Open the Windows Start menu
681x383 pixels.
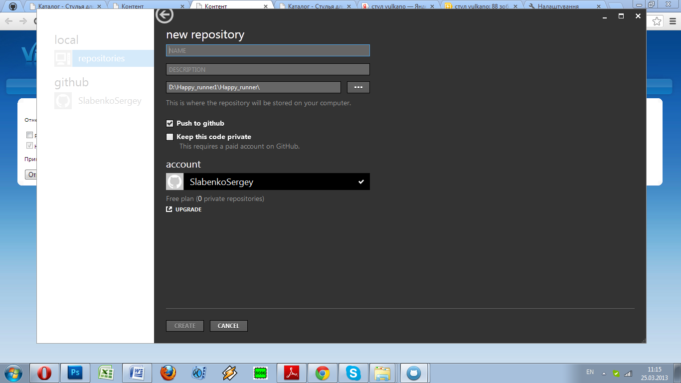(13, 373)
